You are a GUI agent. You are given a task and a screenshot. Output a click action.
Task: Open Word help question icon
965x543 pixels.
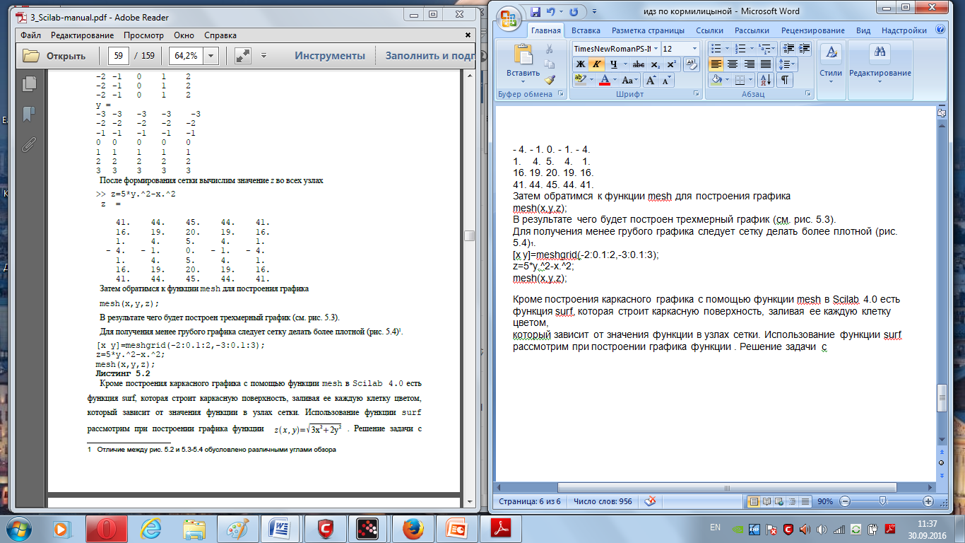940,30
